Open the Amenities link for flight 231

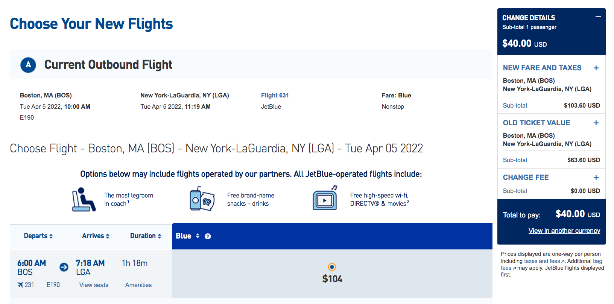tap(138, 285)
